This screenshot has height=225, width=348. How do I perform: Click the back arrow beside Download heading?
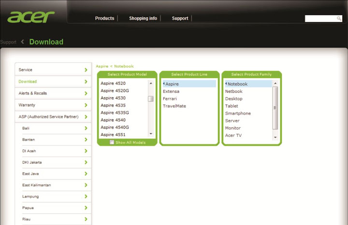point(22,42)
